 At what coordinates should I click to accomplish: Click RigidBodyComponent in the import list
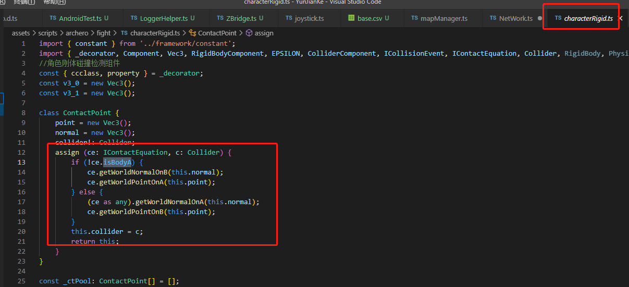point(228,53)
